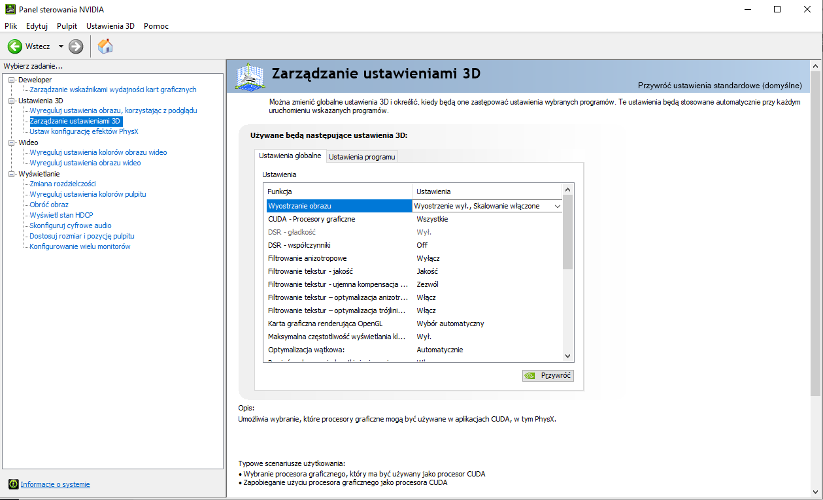Click the Informacje o systemie icon
Viewport: 823px width, 500px height.
point(13,484)
